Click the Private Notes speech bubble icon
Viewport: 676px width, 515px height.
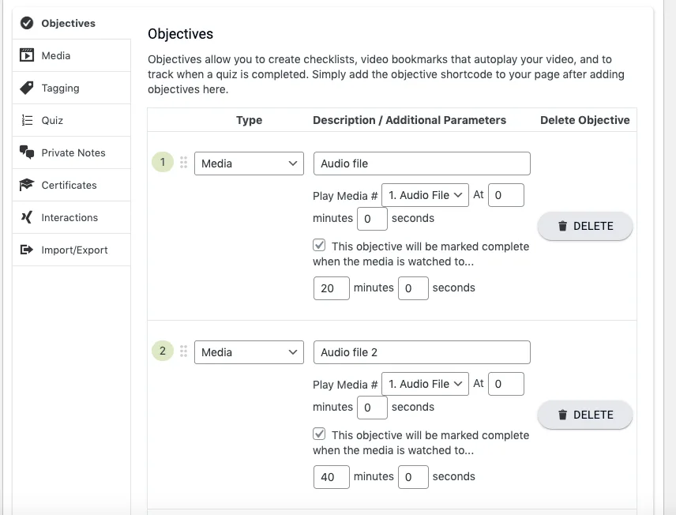click(27, 153)
